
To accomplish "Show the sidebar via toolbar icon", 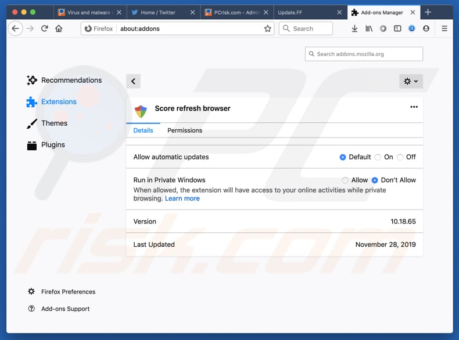I will click(397, 29).
